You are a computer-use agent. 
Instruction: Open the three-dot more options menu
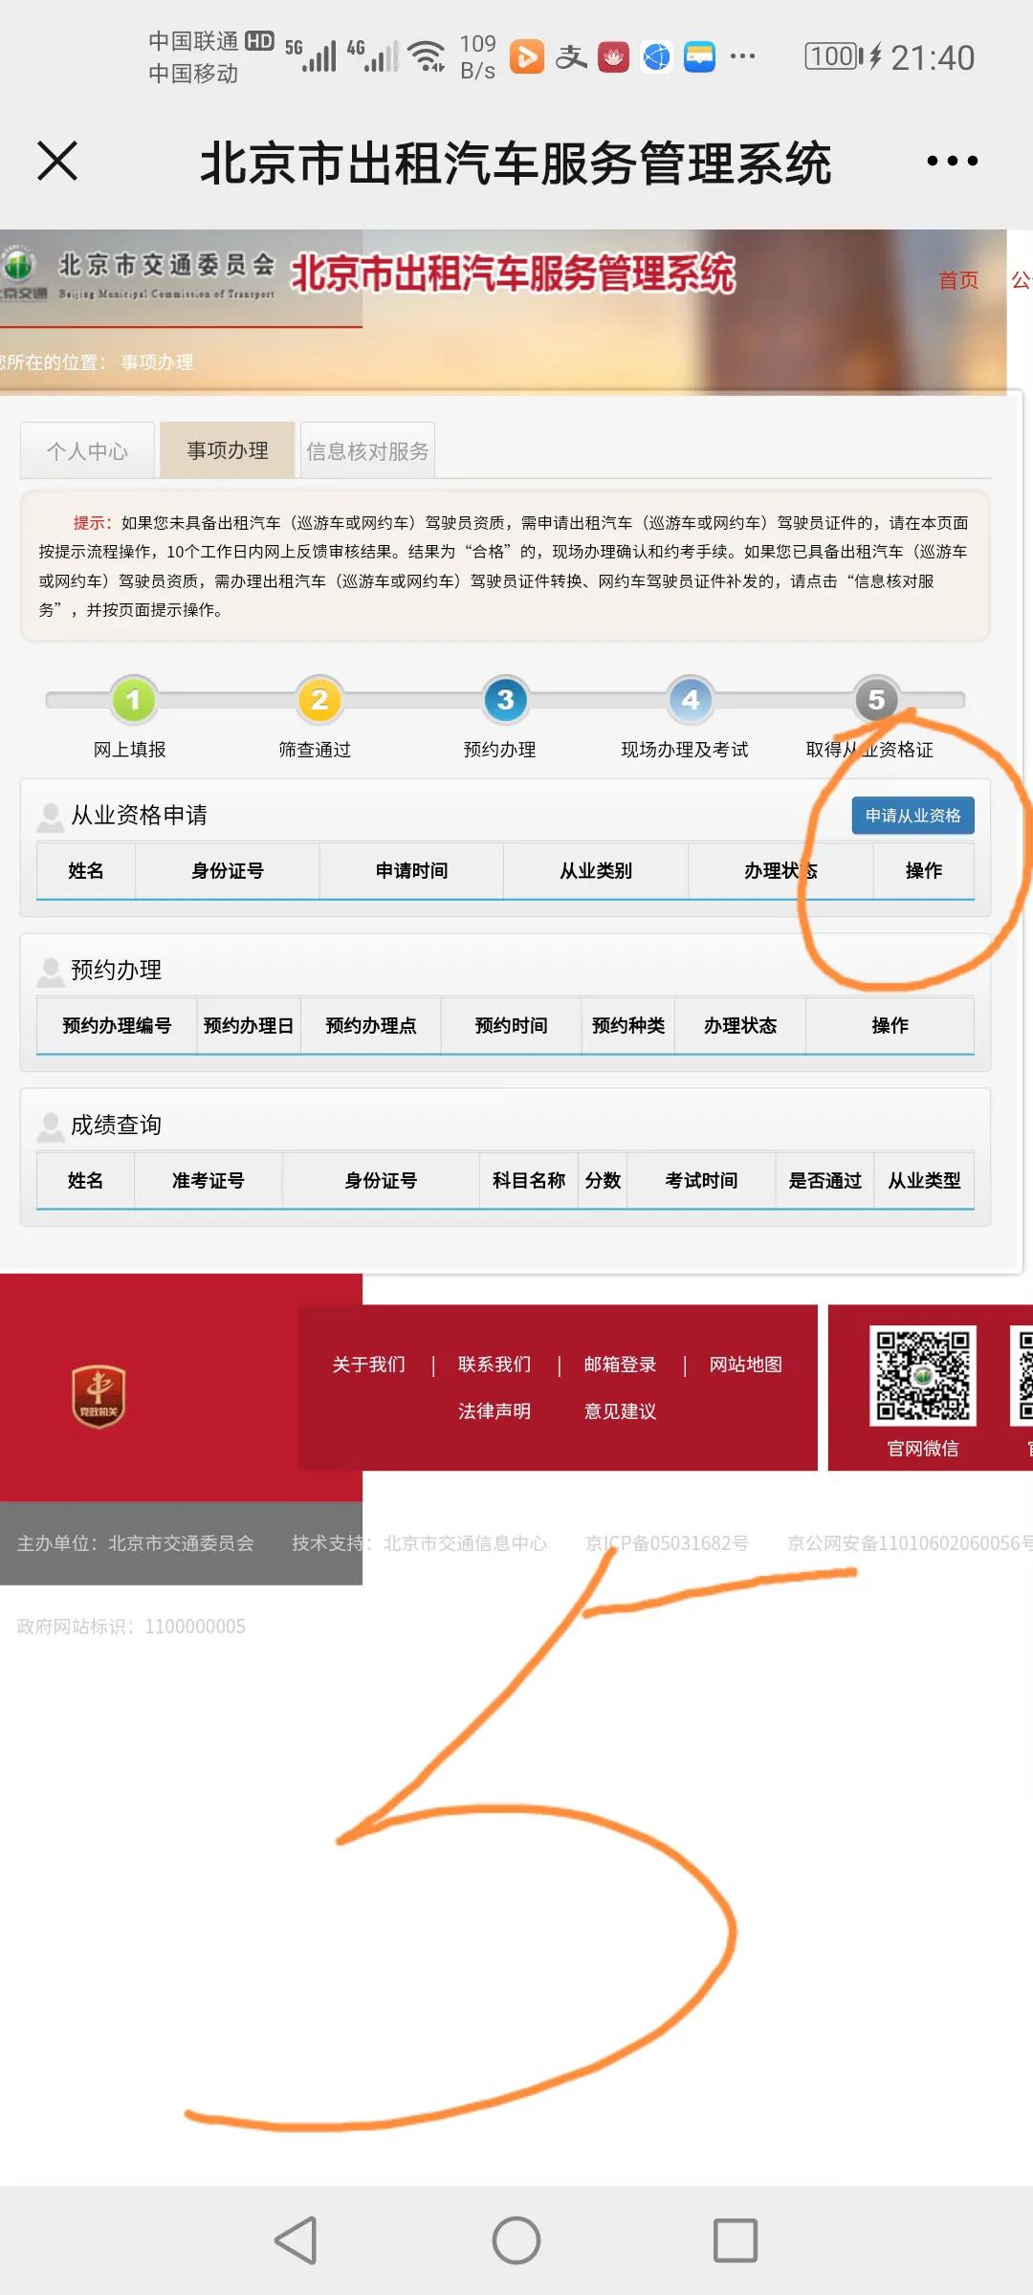point(952,161)
